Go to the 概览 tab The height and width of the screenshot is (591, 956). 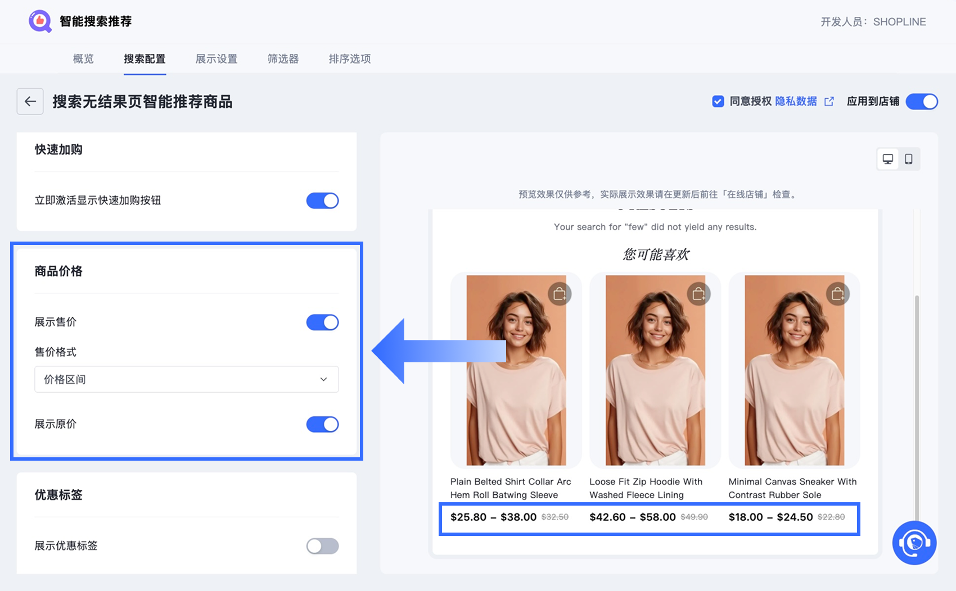pos(83,59)
